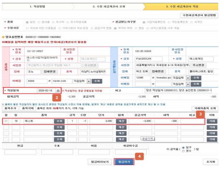220x169 pixels.
Task: Click 공급가액 field showing -3,000 in item row
Action: [140, 121]
